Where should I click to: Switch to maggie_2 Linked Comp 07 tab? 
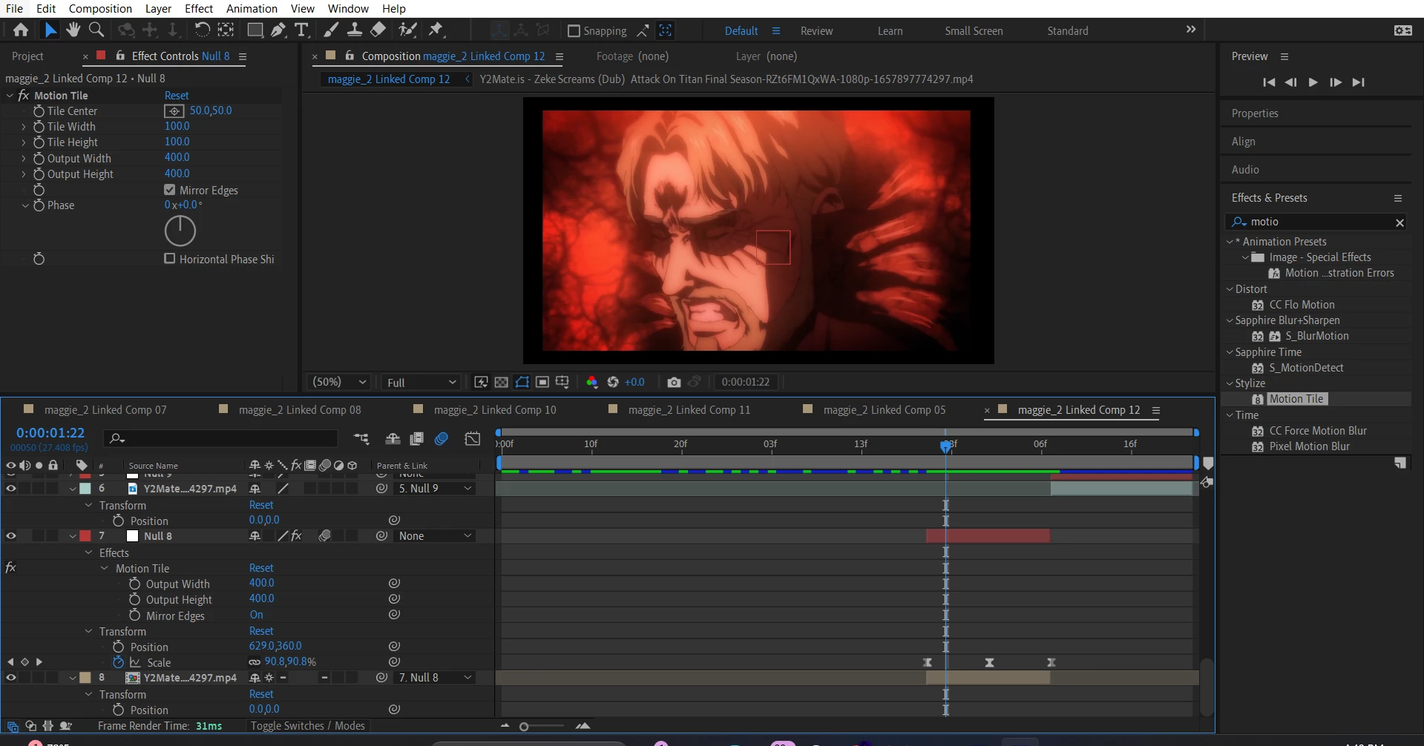105,410
